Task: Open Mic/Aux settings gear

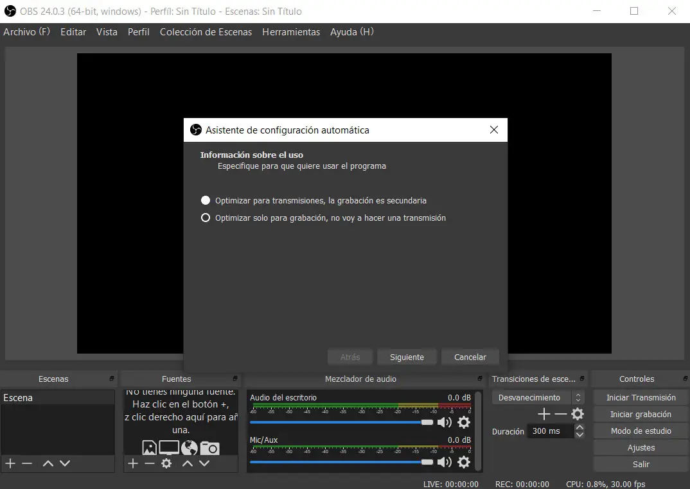Action: point(464,462)
